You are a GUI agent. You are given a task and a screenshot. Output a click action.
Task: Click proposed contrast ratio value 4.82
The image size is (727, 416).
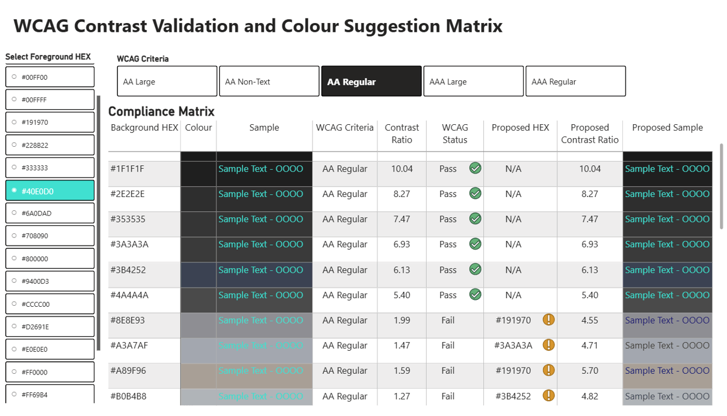[x=590, y=396]
